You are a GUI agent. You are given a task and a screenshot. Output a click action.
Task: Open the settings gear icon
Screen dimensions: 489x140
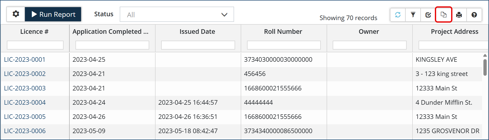(x=16, y=14)
